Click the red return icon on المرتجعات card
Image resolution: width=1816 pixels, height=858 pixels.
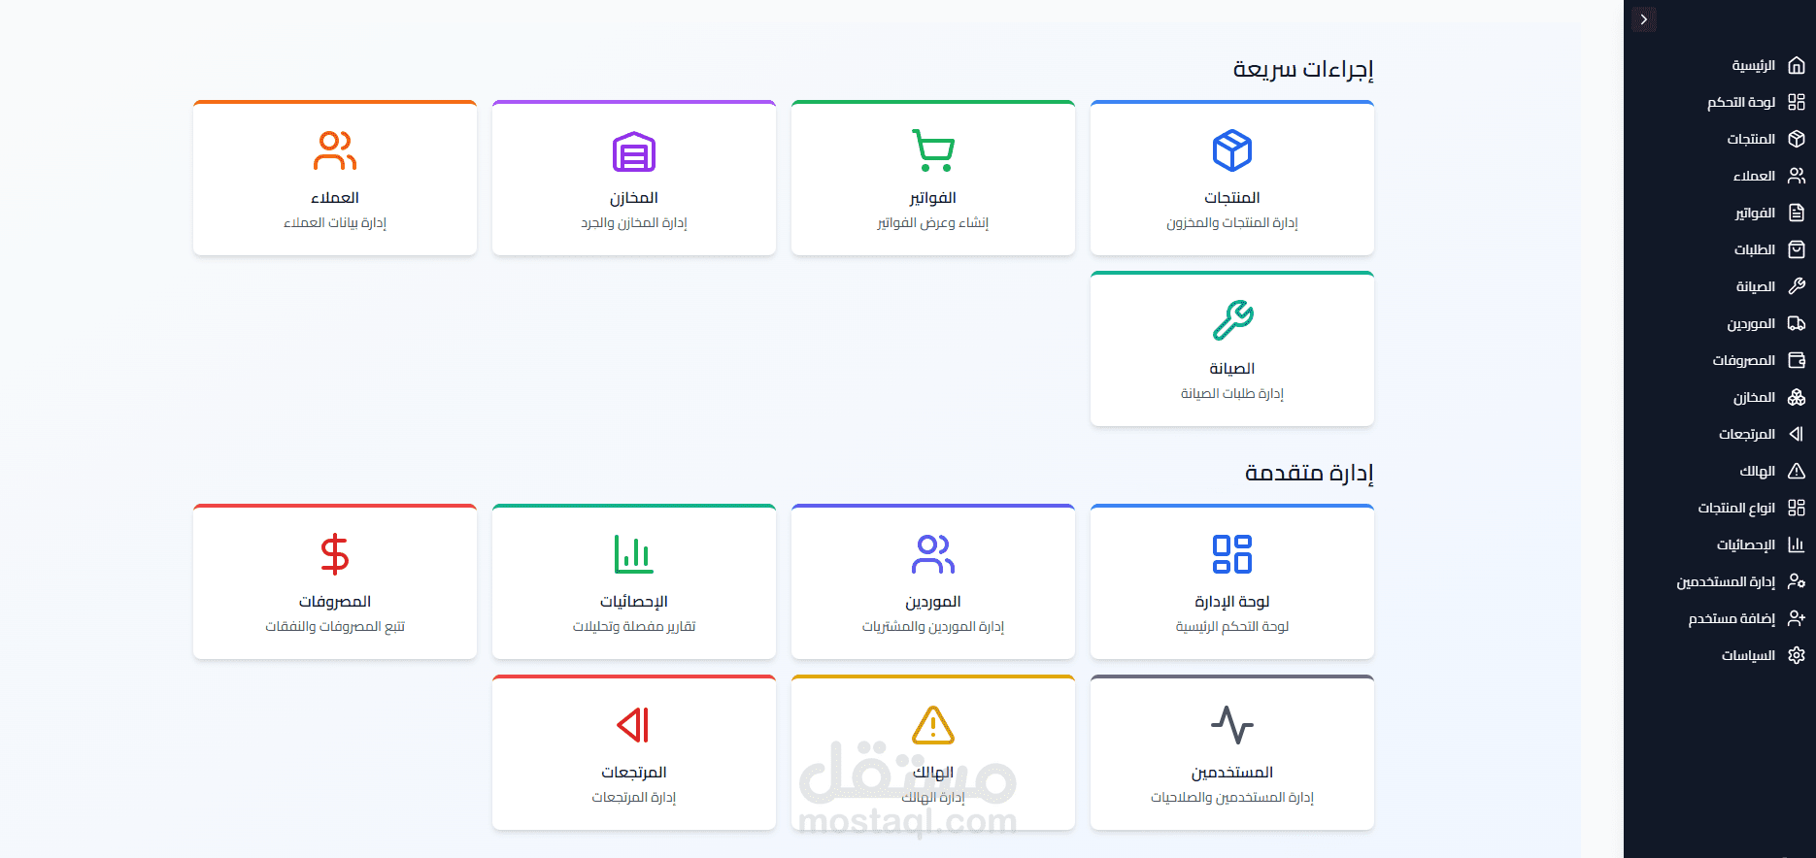(634, 725)
